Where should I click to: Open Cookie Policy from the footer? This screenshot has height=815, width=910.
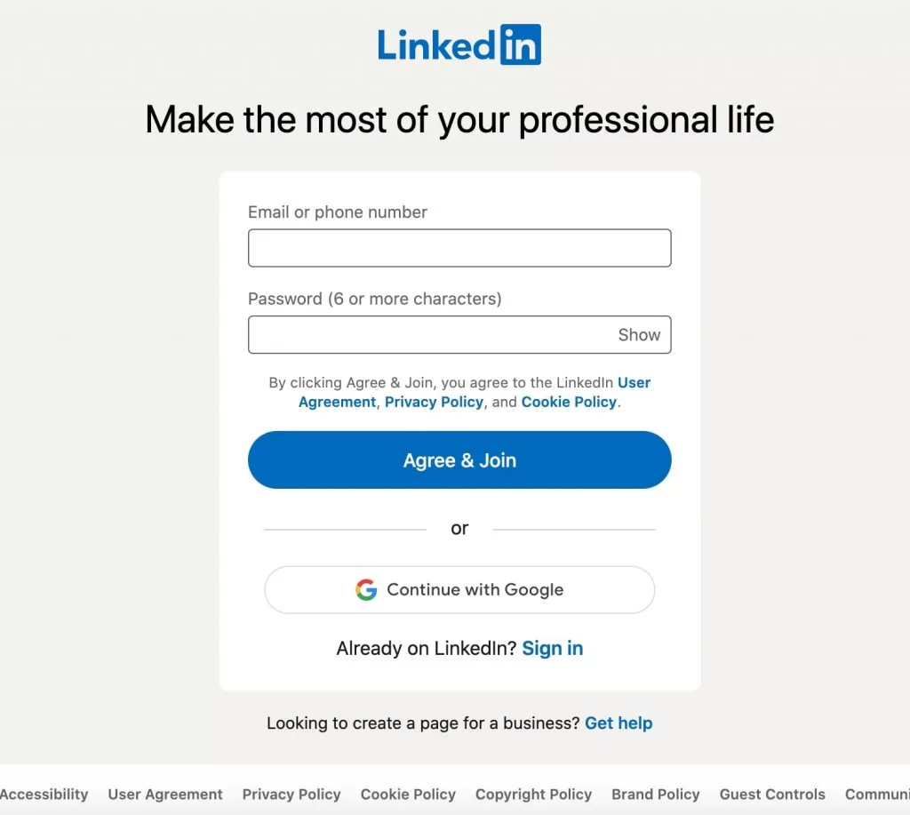[x=408, y=795]
